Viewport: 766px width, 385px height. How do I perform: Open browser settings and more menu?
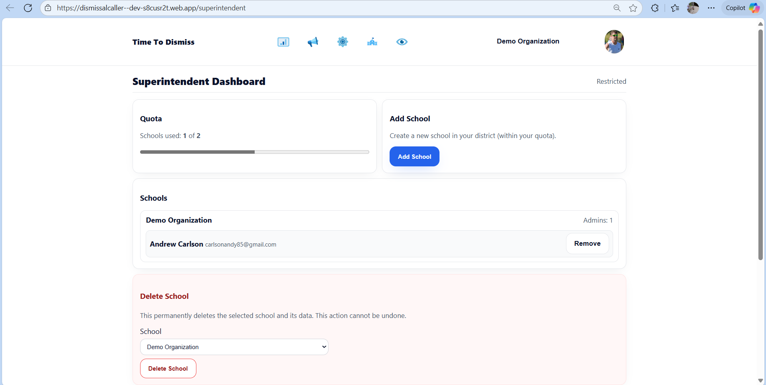(x=711, y=8)
